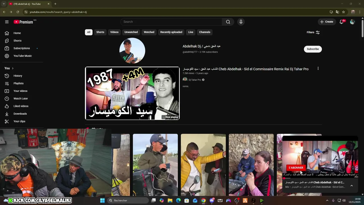Open the Abdelhak Dj channel name
The image size is (364, 205).
pos(202,46)
